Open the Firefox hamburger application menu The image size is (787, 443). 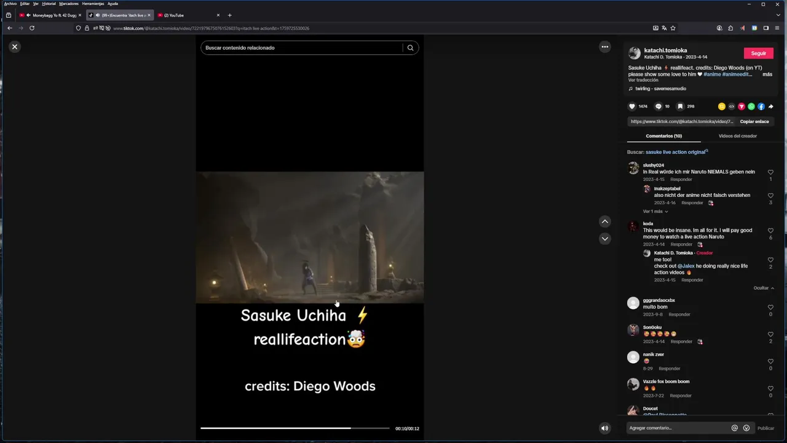tap(777, 28)
